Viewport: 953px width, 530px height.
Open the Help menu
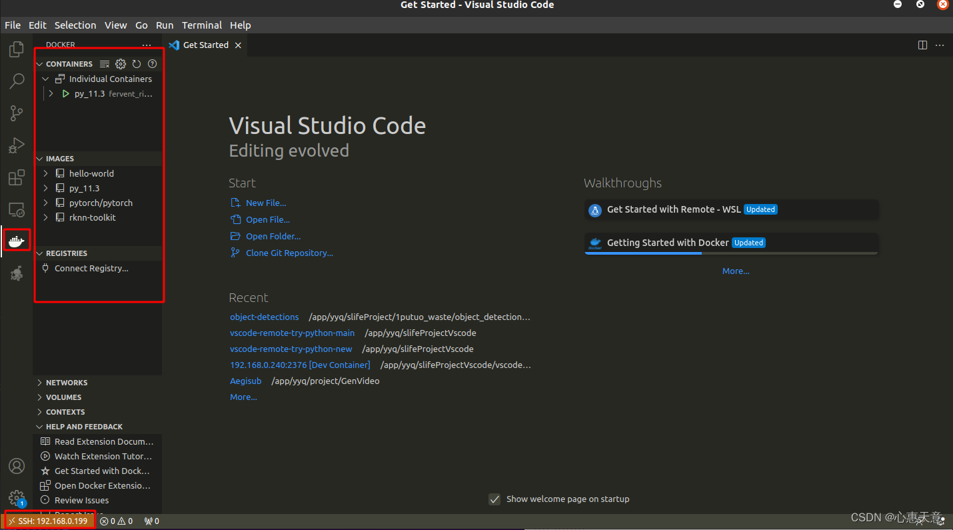241,25
